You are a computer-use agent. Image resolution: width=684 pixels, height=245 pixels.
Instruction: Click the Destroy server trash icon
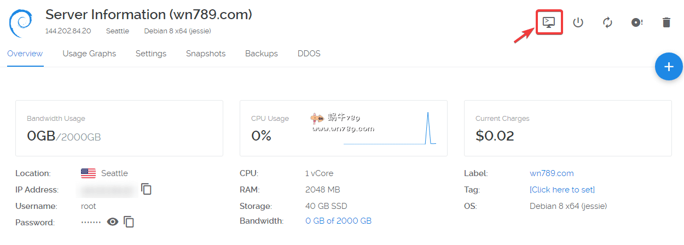pyautogui.click(x=666, y=22)
